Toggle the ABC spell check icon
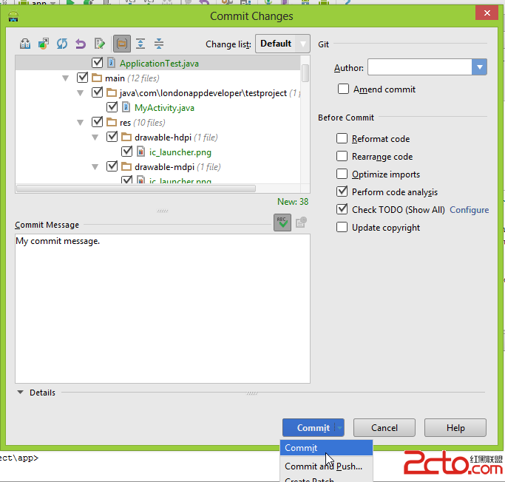This screenshot has height=482, width=505. 282,223
